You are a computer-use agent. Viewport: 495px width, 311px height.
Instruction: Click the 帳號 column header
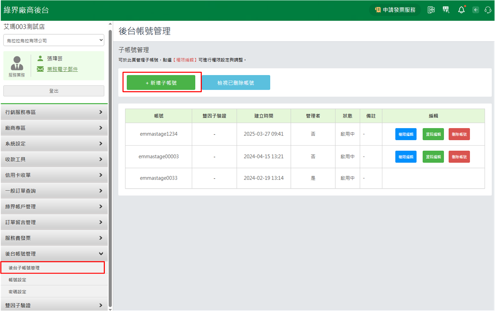coord(159,116)
